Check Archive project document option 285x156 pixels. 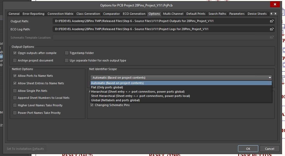coord(15,61)
